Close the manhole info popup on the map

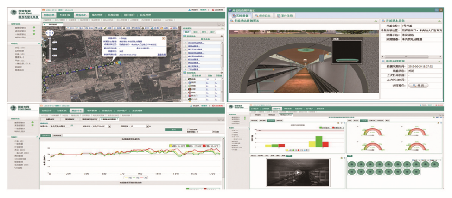pos(164,38)
